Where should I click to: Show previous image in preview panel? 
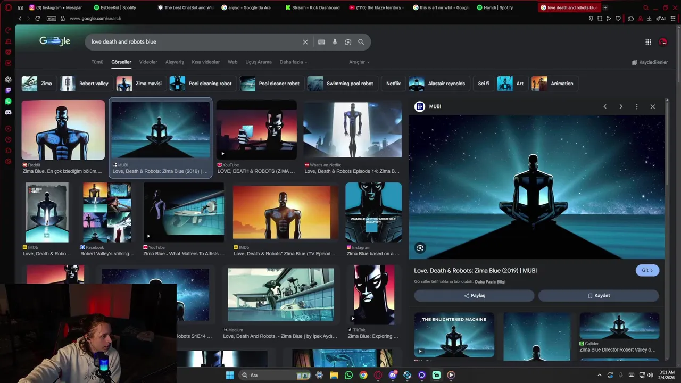(605, 106)
